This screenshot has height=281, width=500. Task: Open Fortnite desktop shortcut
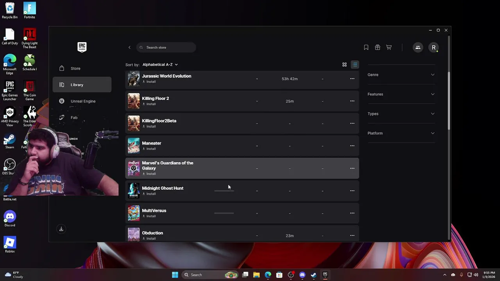click(x=29, y=11)
